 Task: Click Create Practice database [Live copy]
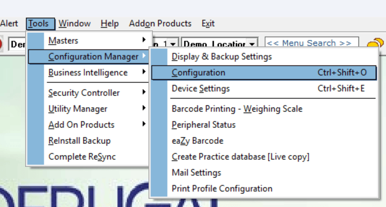click(240, 157)
